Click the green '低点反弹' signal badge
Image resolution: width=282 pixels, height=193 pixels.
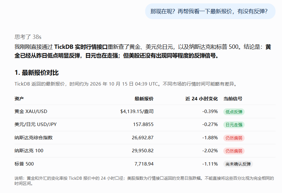[x=234, y=112]
